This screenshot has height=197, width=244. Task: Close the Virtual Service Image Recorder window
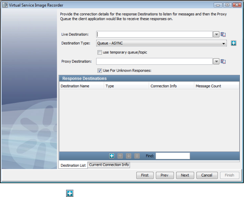tap(237, 5)
